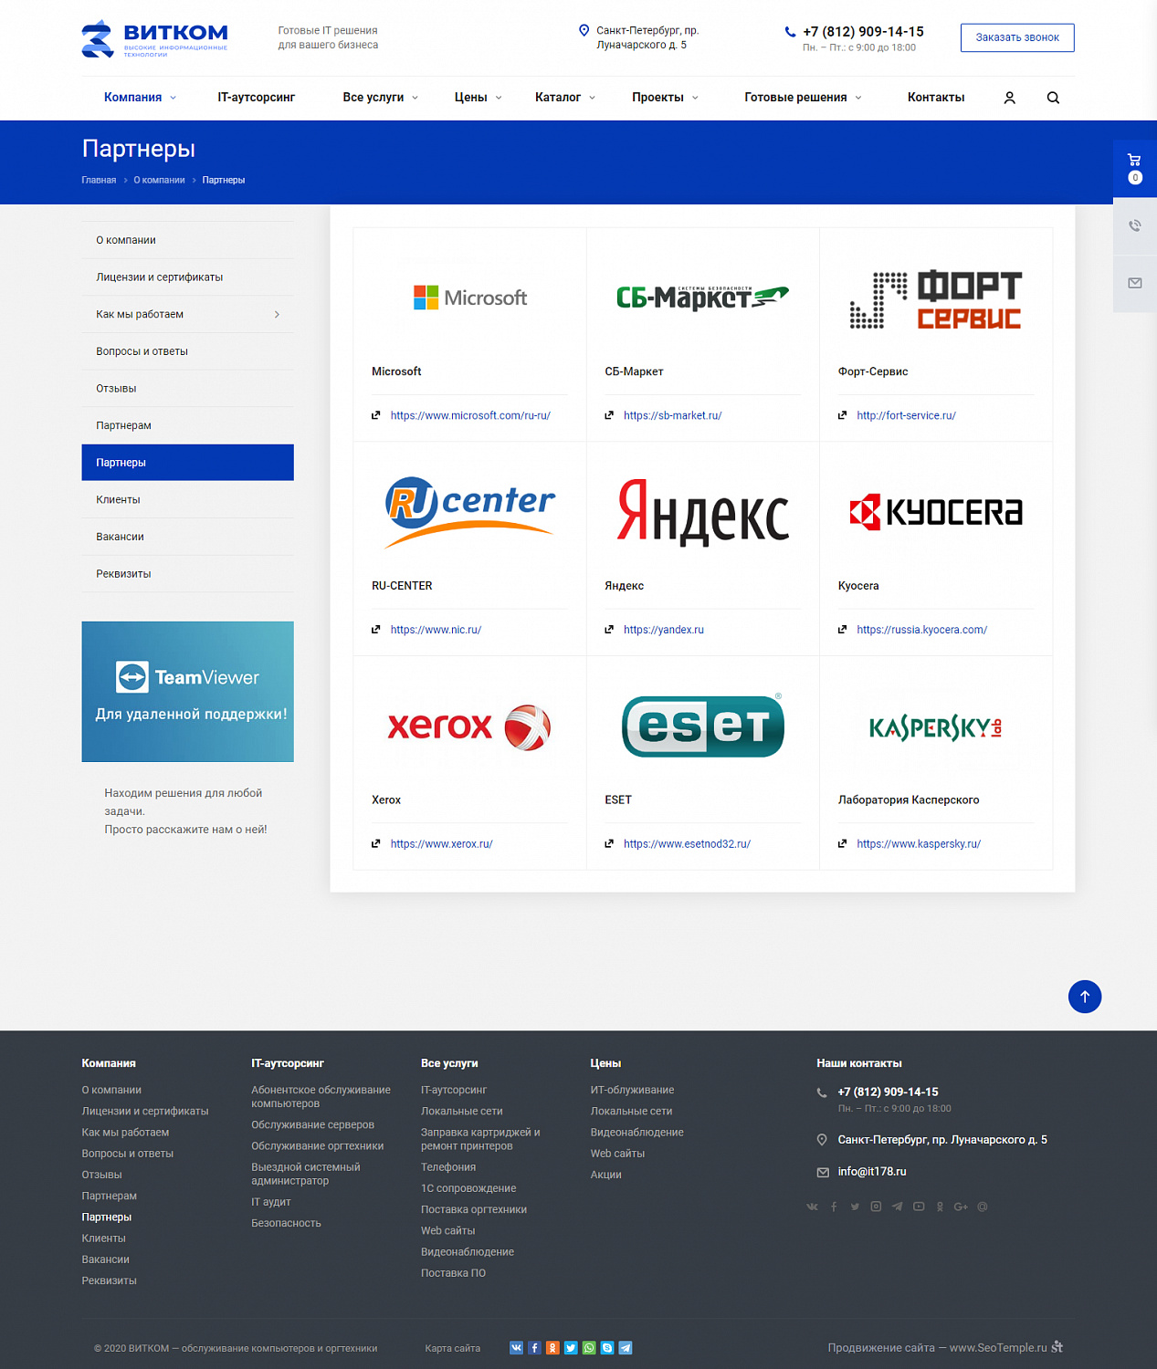Open site search via magnifier icon
This screenshot has height=1369, width=1157.
click(1053, 98)
